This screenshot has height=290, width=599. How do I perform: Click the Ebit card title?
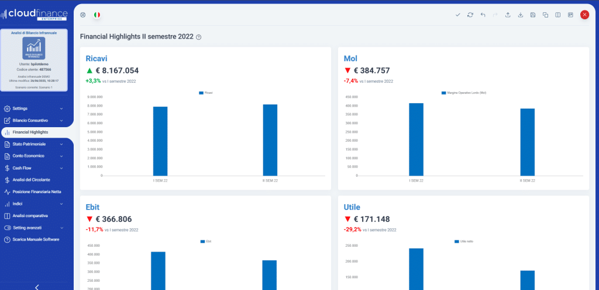92,207
